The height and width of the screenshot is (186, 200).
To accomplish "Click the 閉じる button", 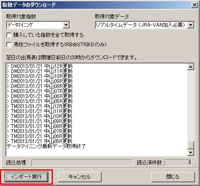I will (x=173, y=177).
